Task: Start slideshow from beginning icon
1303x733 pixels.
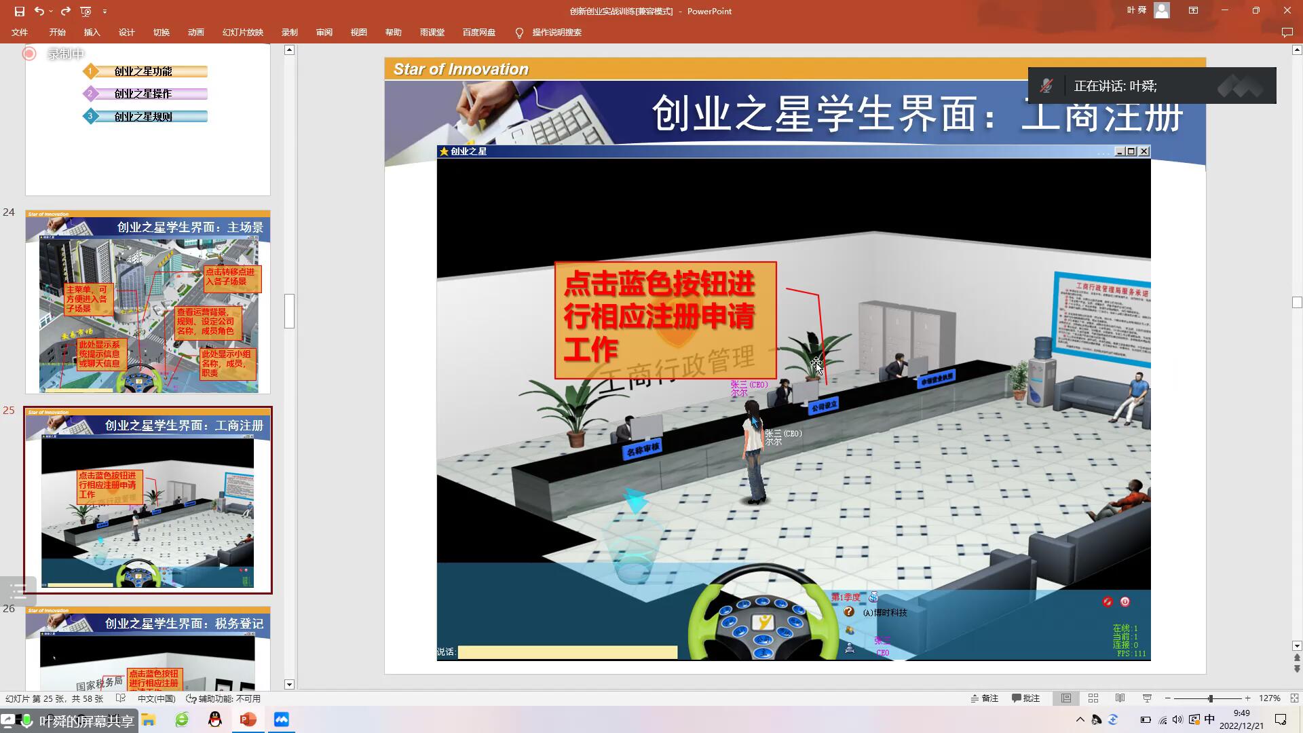Action: pyautogui.click(x=86, y=11)
